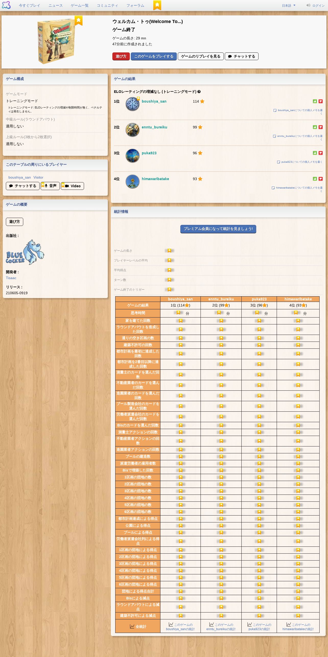328x657 pixels.
Task: Click the 団地による得点合計 row label
Action: [x=138, y=592]
